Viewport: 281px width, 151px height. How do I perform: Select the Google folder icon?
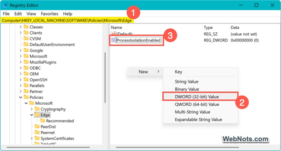click(x=26, y=50)
